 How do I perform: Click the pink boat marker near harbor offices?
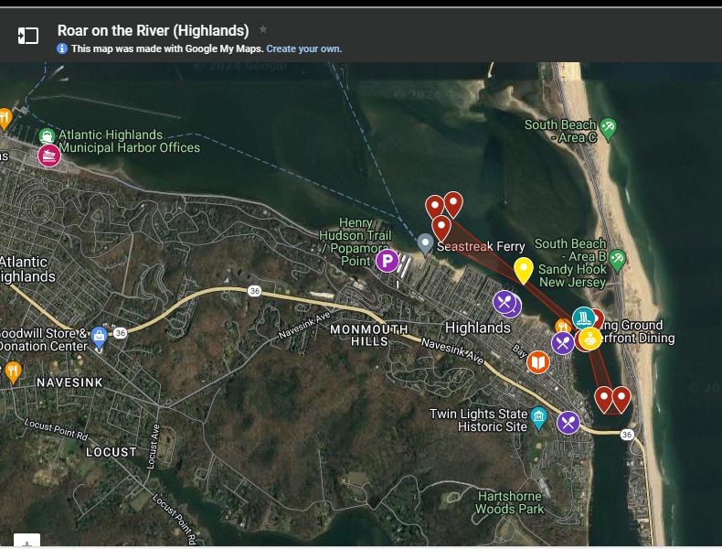[x=48, y=156]
